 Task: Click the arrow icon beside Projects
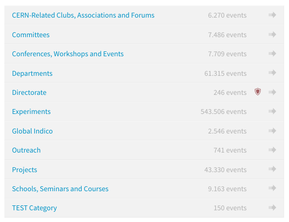point(272,169)
